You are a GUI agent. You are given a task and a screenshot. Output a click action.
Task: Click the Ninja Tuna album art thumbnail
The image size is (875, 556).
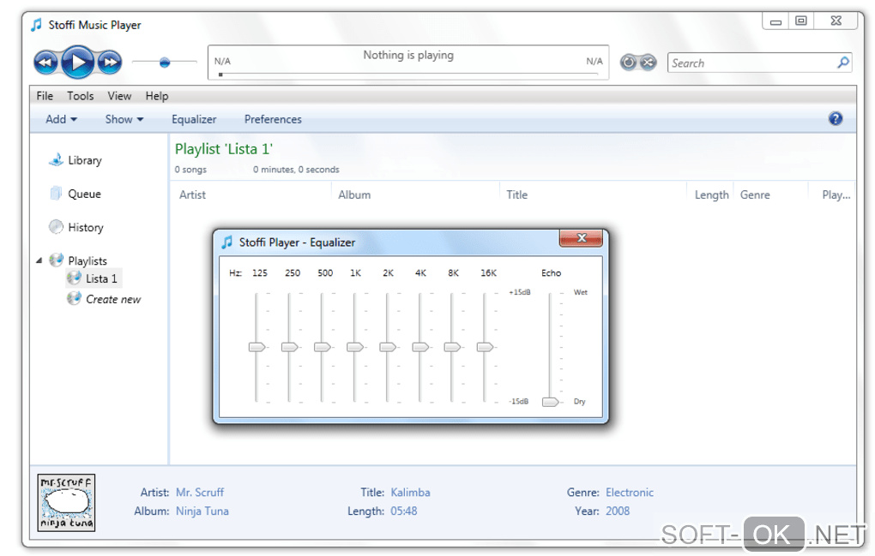[x=66, y=503]
